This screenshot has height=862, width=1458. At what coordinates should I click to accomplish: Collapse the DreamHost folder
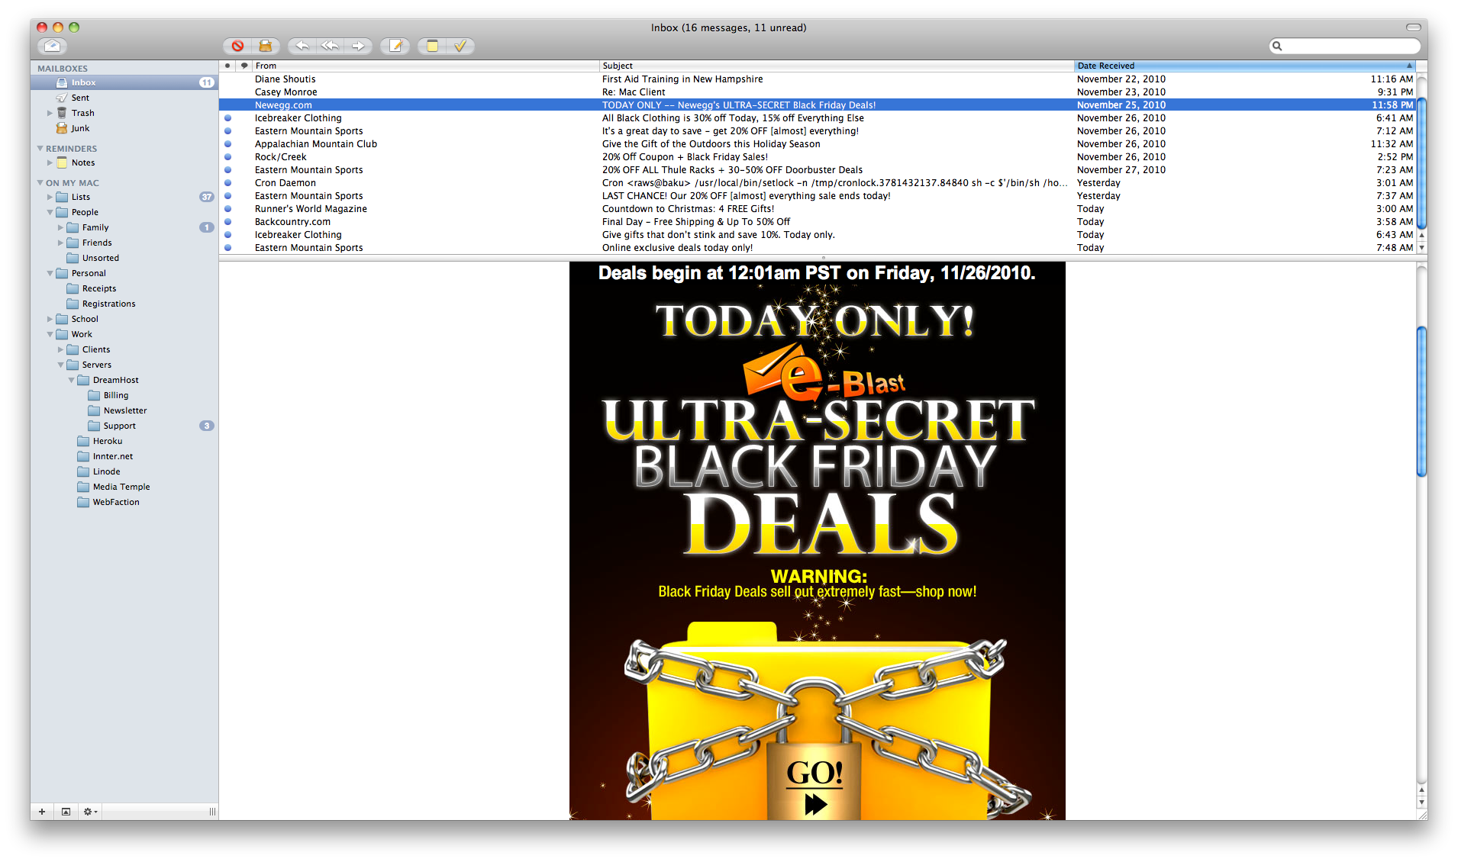pyautogui.click(x=71, y=380)
